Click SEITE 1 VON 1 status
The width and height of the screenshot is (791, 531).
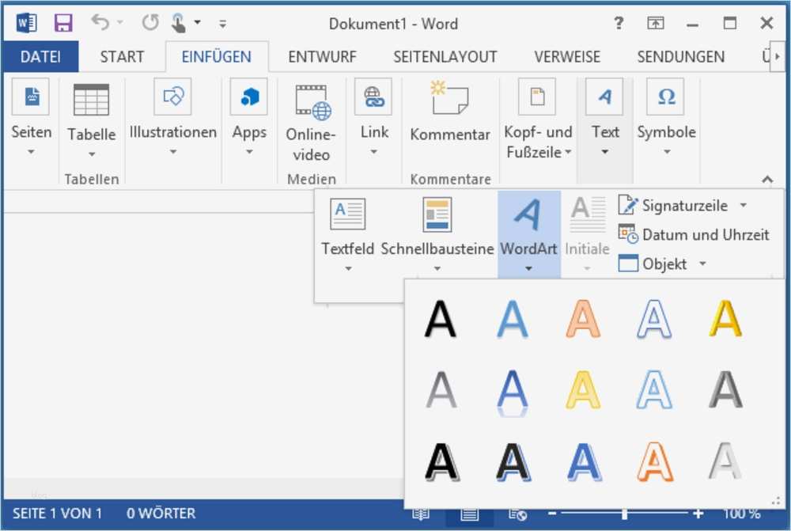click(57, 514)
